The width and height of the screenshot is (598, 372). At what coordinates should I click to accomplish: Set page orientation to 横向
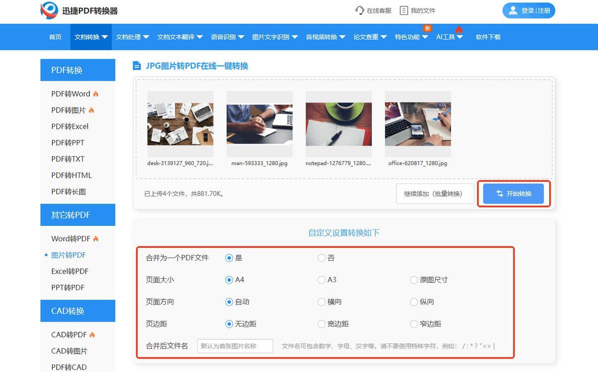tap(321, 302)
